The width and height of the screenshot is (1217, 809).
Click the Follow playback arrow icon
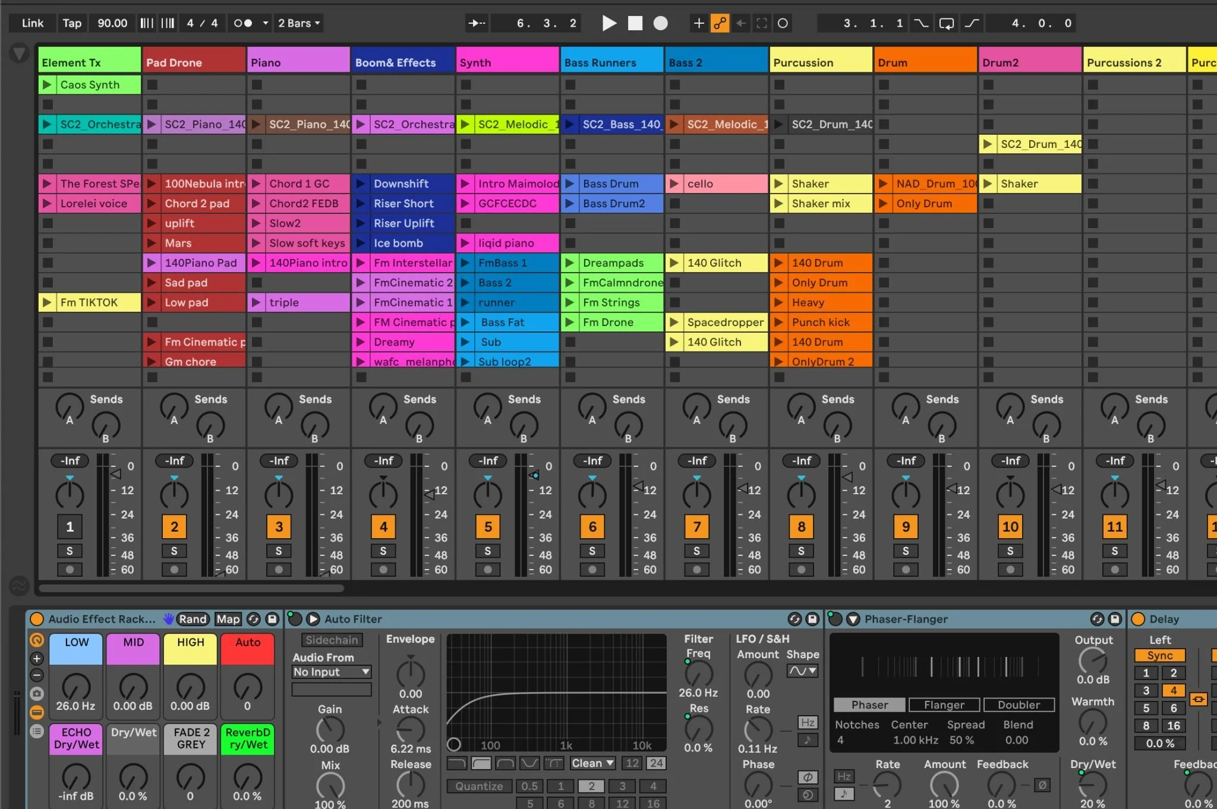tap(477, 23)
